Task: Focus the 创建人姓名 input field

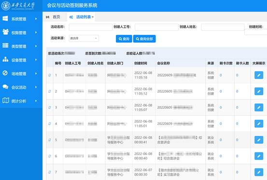Action: 223,27
